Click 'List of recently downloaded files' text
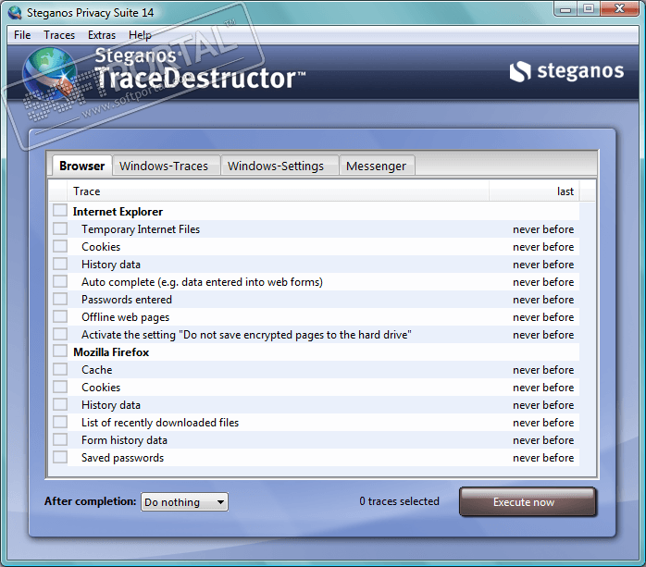 point(160,423)
